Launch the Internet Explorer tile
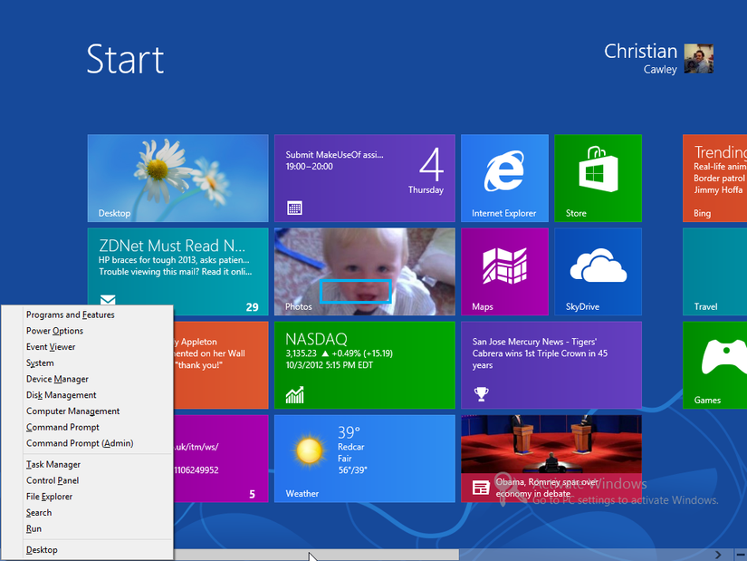 click(504, 178)
